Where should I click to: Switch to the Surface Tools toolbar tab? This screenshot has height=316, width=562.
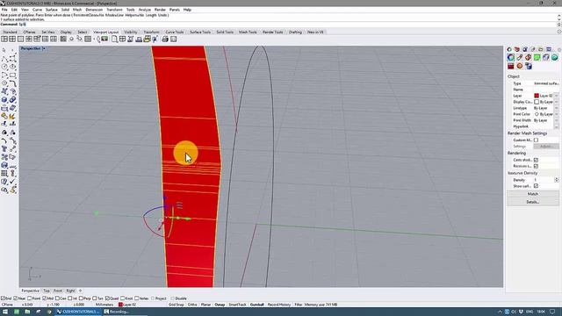(x=200, y=32)
